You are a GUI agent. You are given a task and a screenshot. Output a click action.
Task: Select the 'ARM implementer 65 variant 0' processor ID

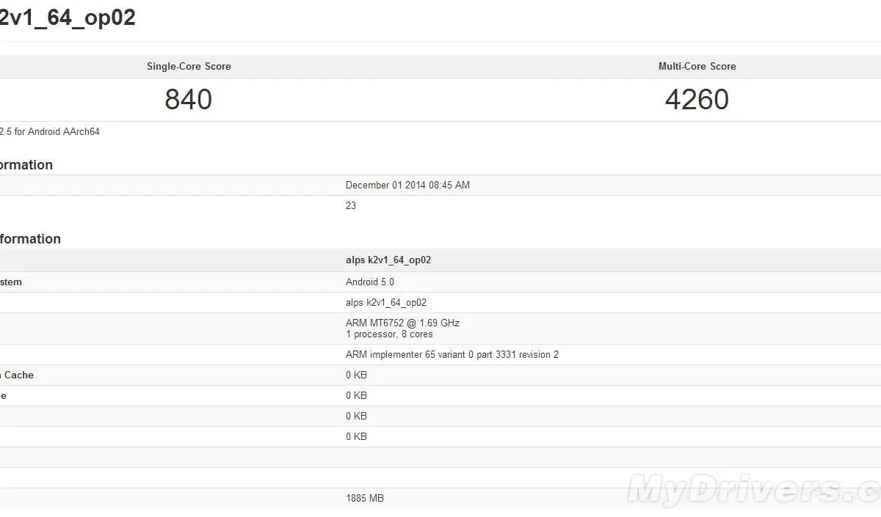452,355
